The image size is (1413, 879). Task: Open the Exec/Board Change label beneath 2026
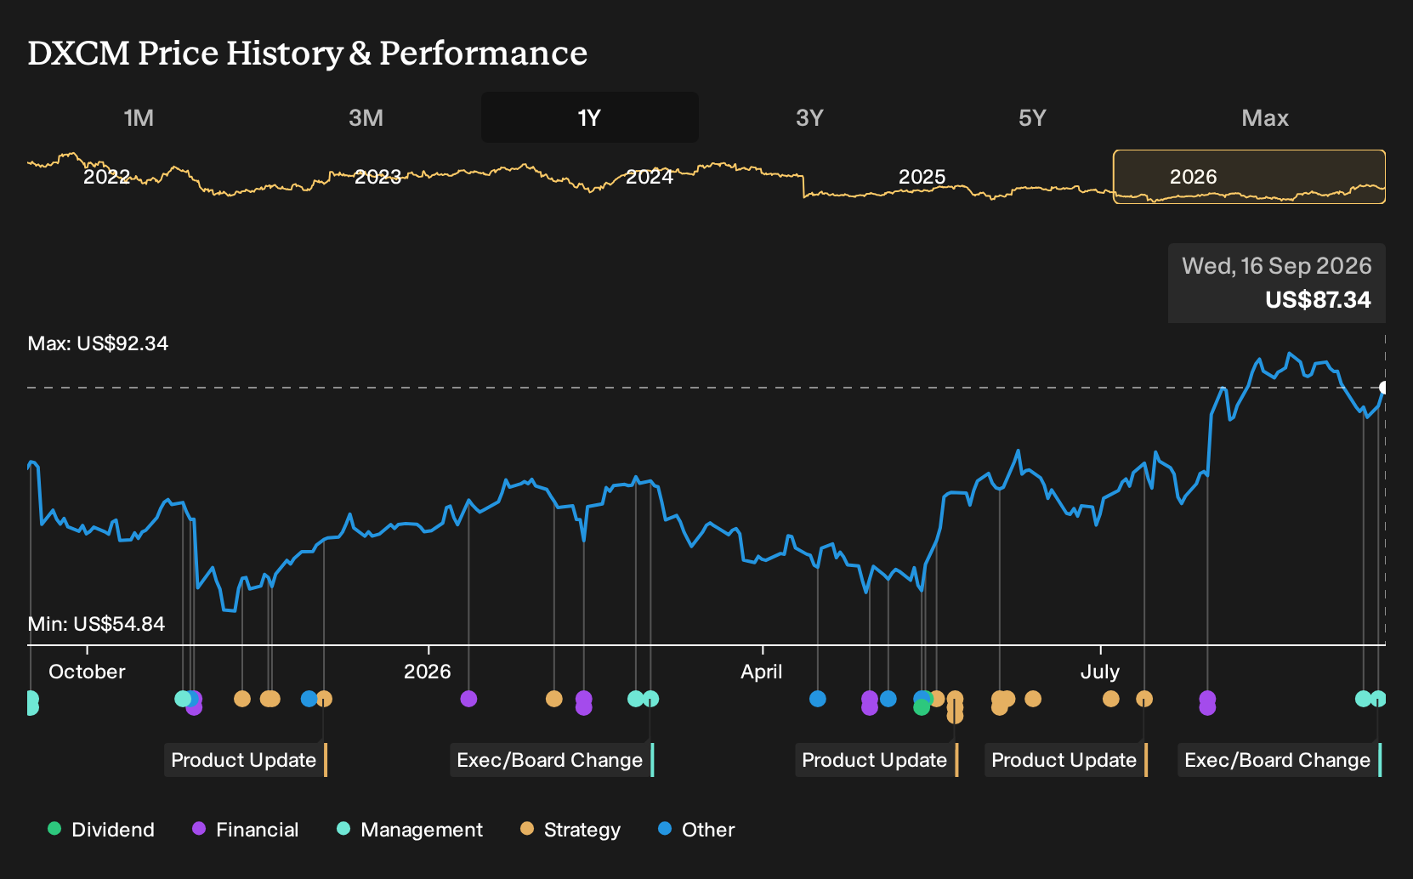click(x=552, y=760)
